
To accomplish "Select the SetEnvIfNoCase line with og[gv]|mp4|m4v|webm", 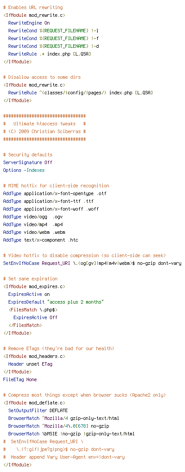I will [x=92, y=264].
